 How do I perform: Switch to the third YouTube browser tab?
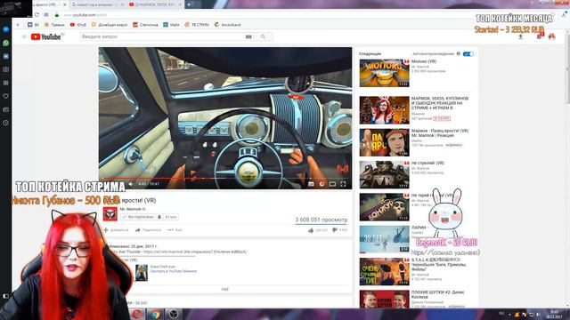(154, 4)
